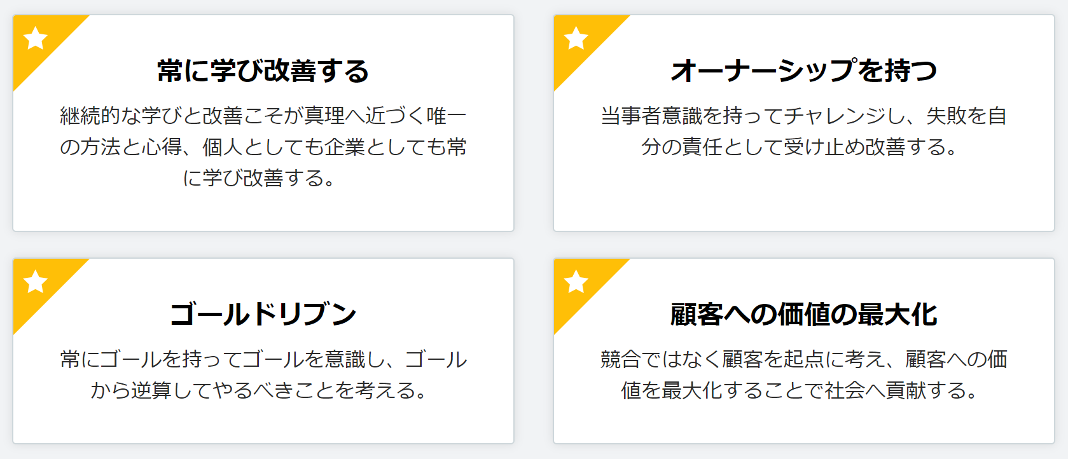
Task: Click the line '値を最大化することで社会へ貢献する。'
Action: [800, 390]
